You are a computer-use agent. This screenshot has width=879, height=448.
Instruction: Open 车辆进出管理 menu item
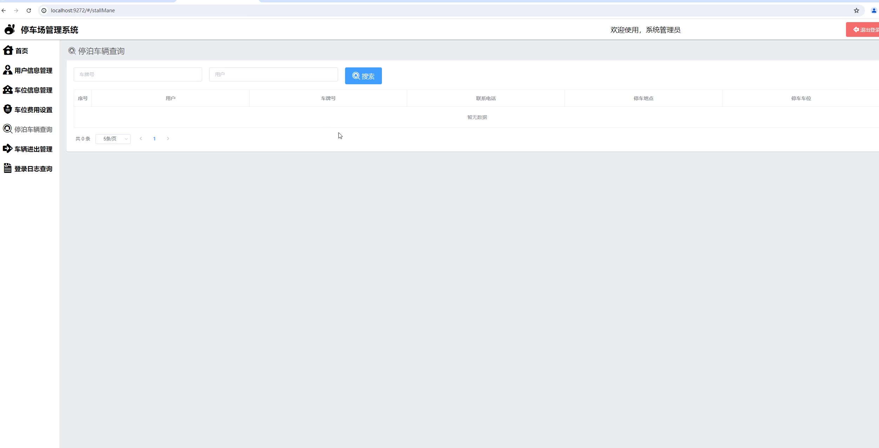tap(33, 149)
